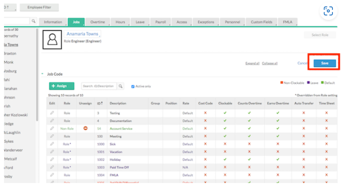The height and width of the screenshot is (187, 344).
Task: Open the Leave tab
Action: click(140, 22)
